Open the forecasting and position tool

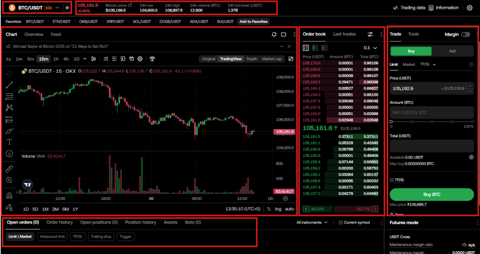[9, 119]
